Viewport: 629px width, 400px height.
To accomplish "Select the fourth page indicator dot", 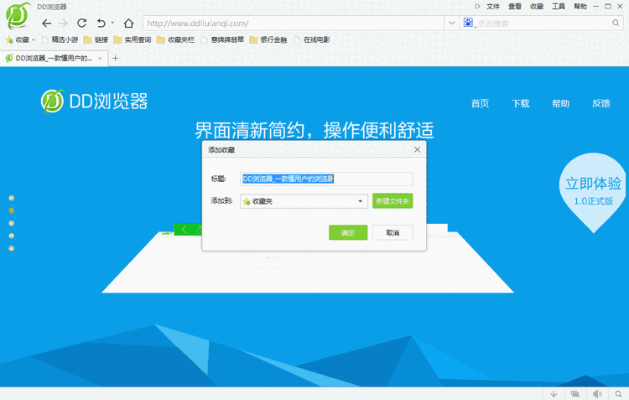I will click(x=12, y=236).
